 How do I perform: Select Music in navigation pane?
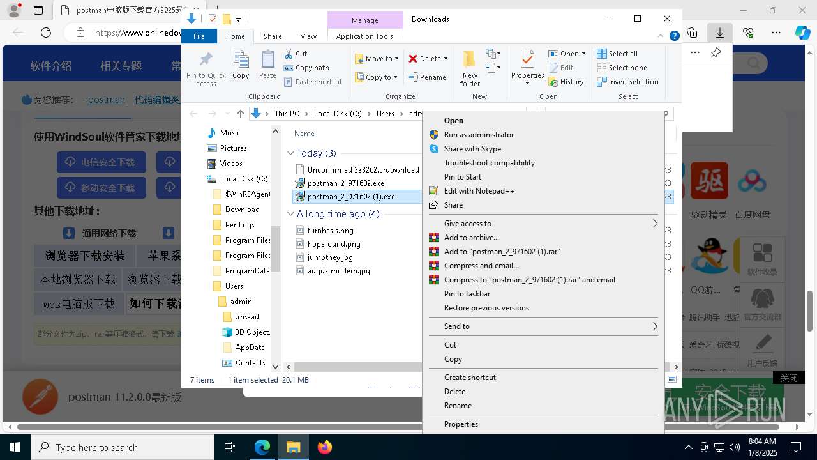pyautogui.click(x=230, y=133)
